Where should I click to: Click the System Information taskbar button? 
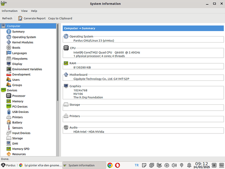click(x=84, y=165)
